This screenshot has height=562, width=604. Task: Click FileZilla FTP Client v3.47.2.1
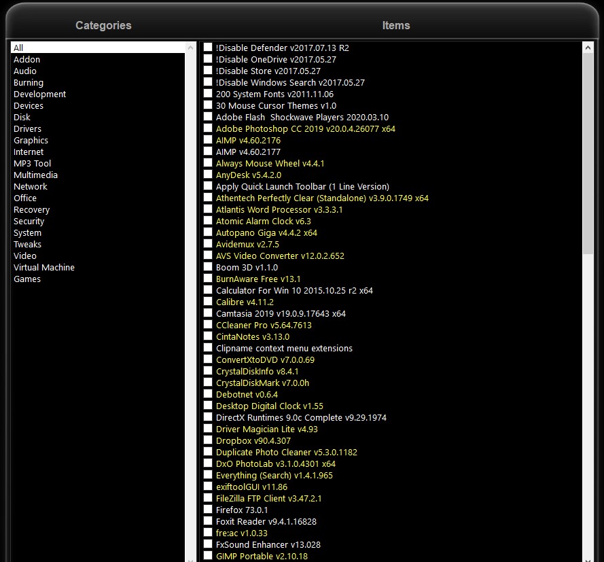click(268, 498)
